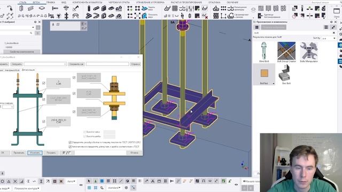Viewport: 342px width, 192px height.
Task: Select the steel beam tool icon
Action: pyautogui.click(x=30, y=9)
